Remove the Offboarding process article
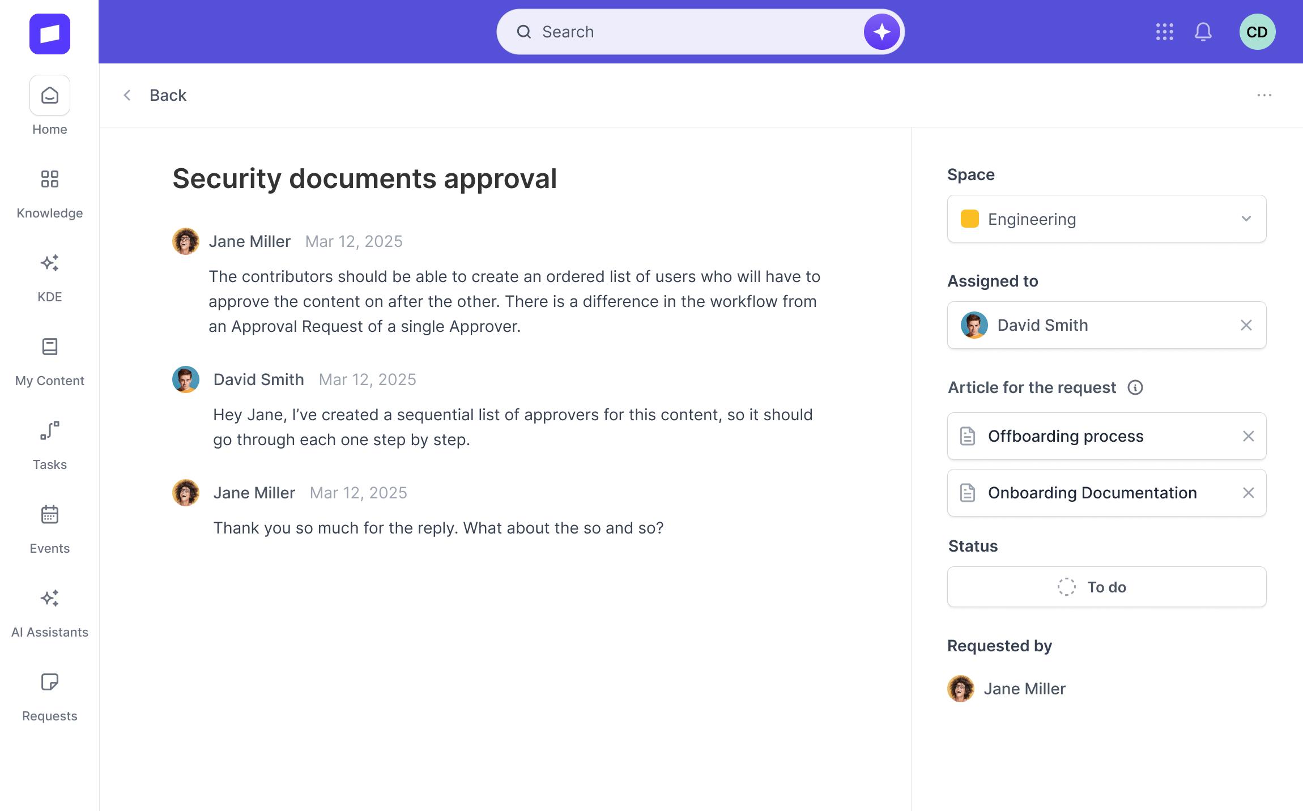Image resolution: width=1303 pixels, height=811 pixels. click(x=1248, y=436)
